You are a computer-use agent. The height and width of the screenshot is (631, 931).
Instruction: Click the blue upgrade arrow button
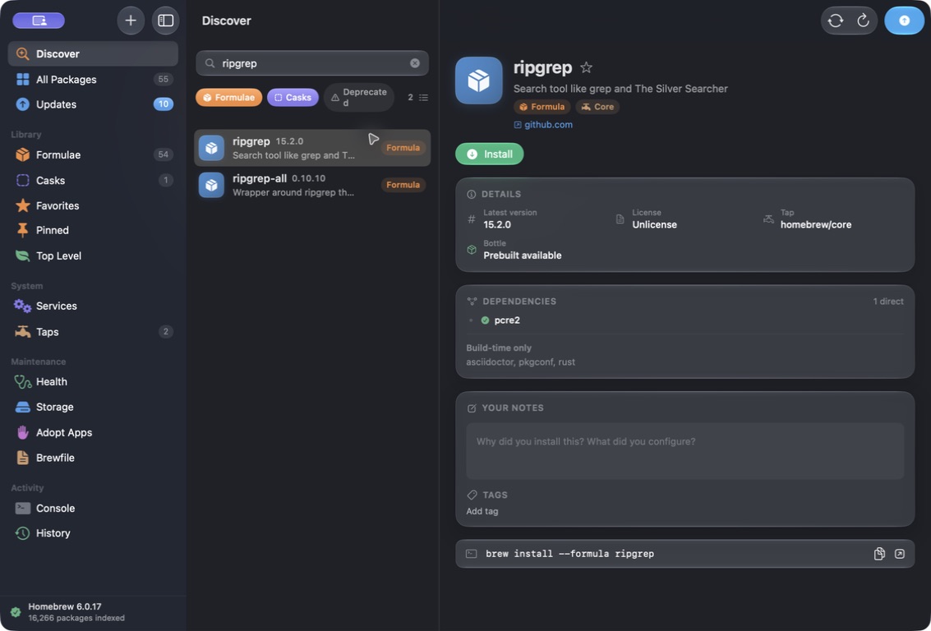pyautogui.click(x=904, y=21)
